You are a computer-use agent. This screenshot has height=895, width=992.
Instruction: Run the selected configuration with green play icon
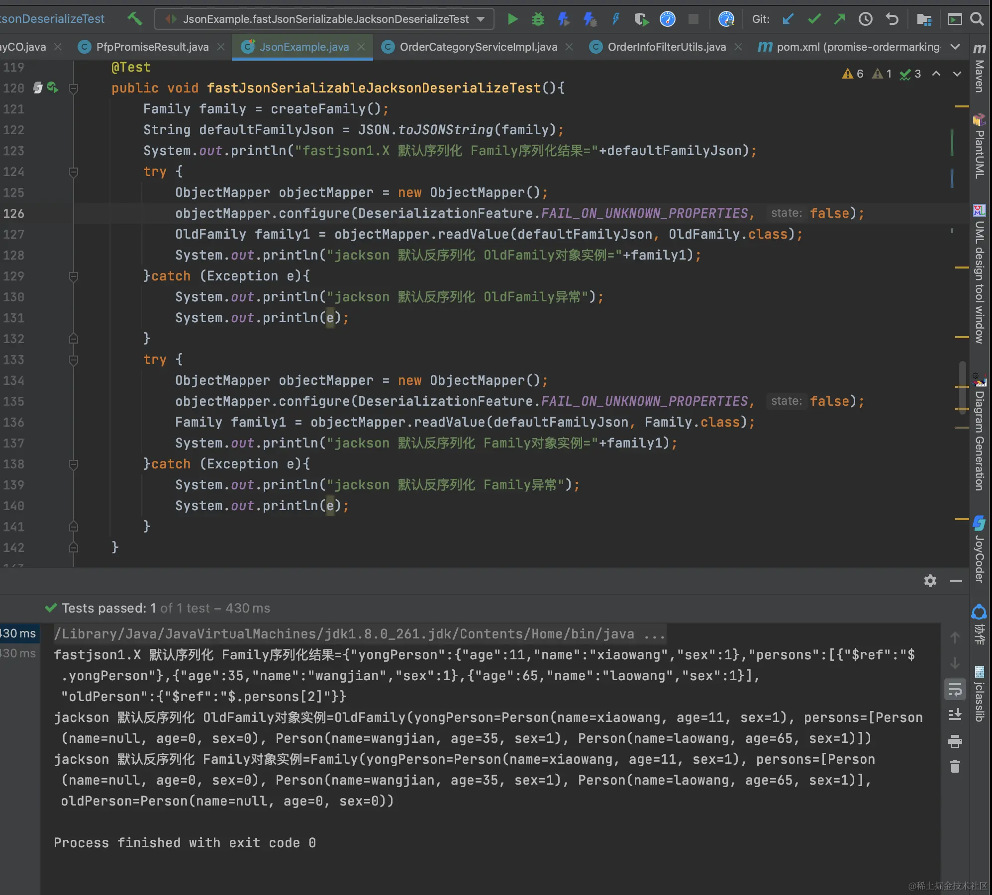pos(512,19)
